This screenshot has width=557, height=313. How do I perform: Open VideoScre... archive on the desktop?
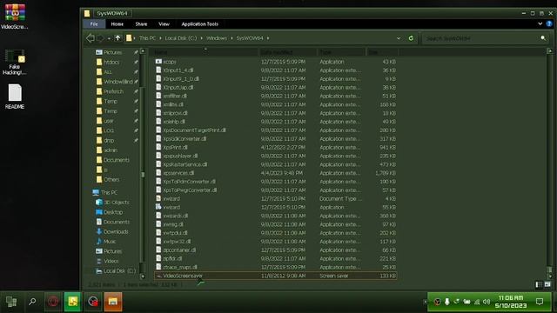(15, 17)
